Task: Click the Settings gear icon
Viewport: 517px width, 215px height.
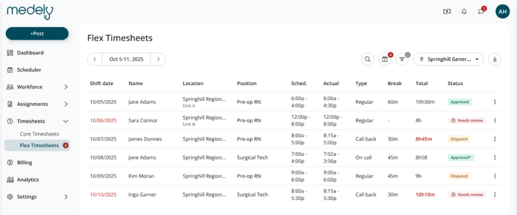Action: (10, 196)
